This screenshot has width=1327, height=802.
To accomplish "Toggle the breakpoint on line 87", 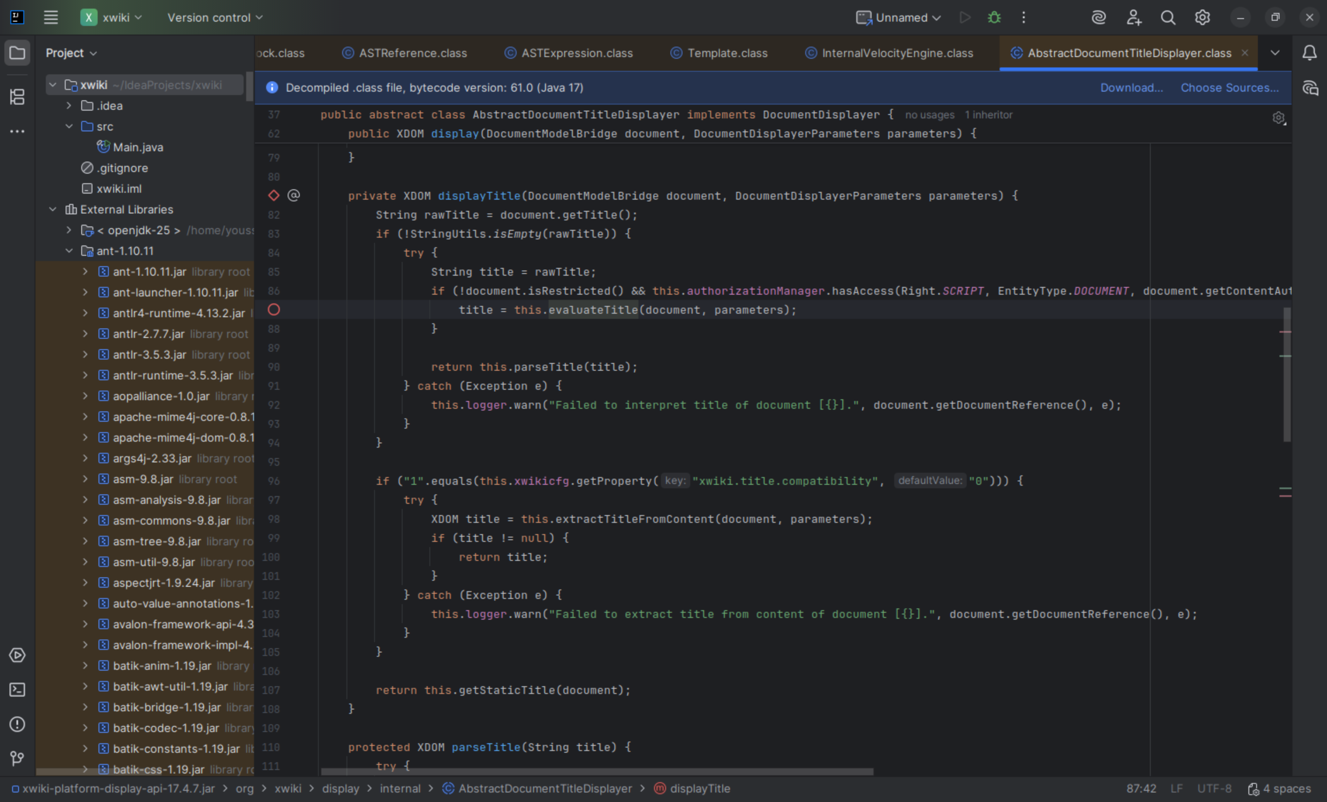I will (273, 310).
